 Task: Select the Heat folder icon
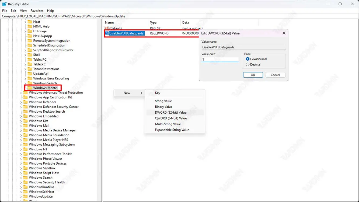tap(30, 22)
